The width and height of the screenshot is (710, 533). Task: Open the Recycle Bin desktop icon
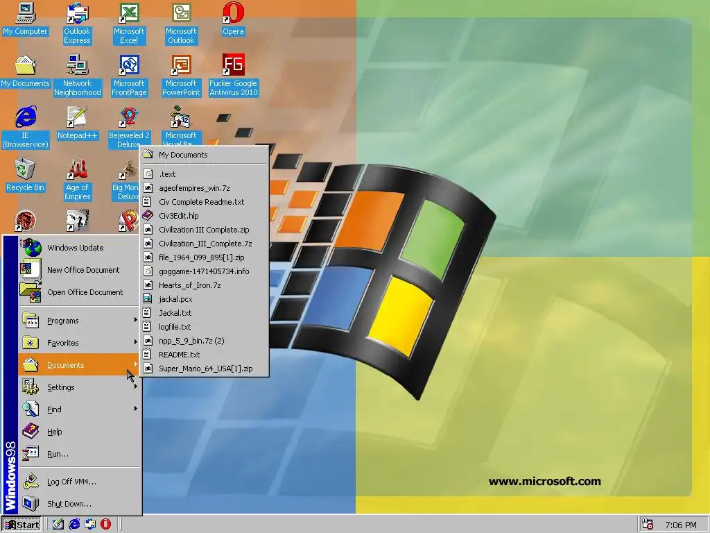(x=25, y=176)
